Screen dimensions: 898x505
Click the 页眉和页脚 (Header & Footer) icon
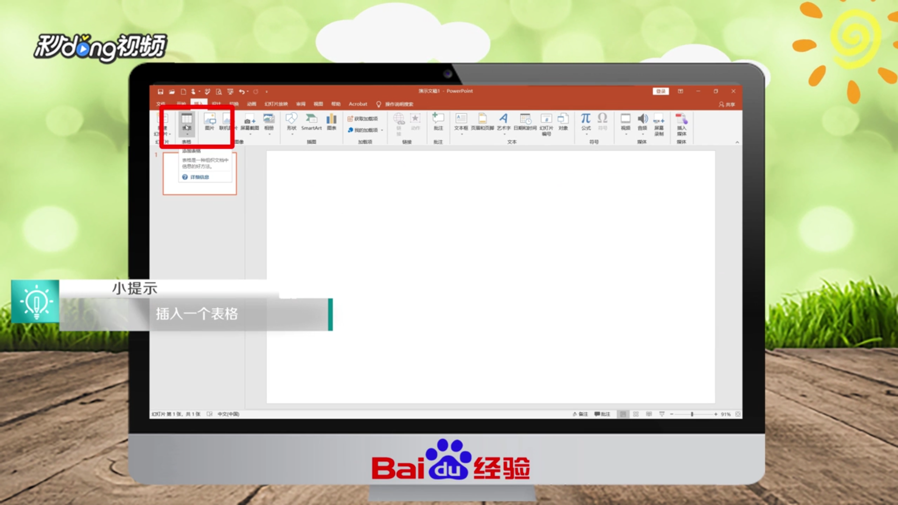point(482,122)
